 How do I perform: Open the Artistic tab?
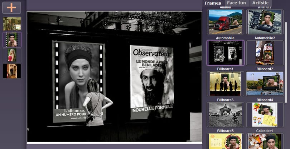point(260,3)
